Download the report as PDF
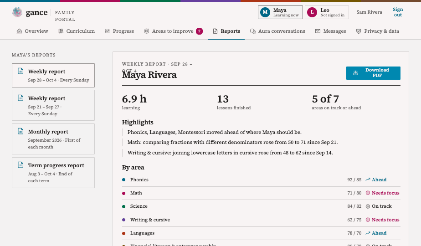 point(373,73)
